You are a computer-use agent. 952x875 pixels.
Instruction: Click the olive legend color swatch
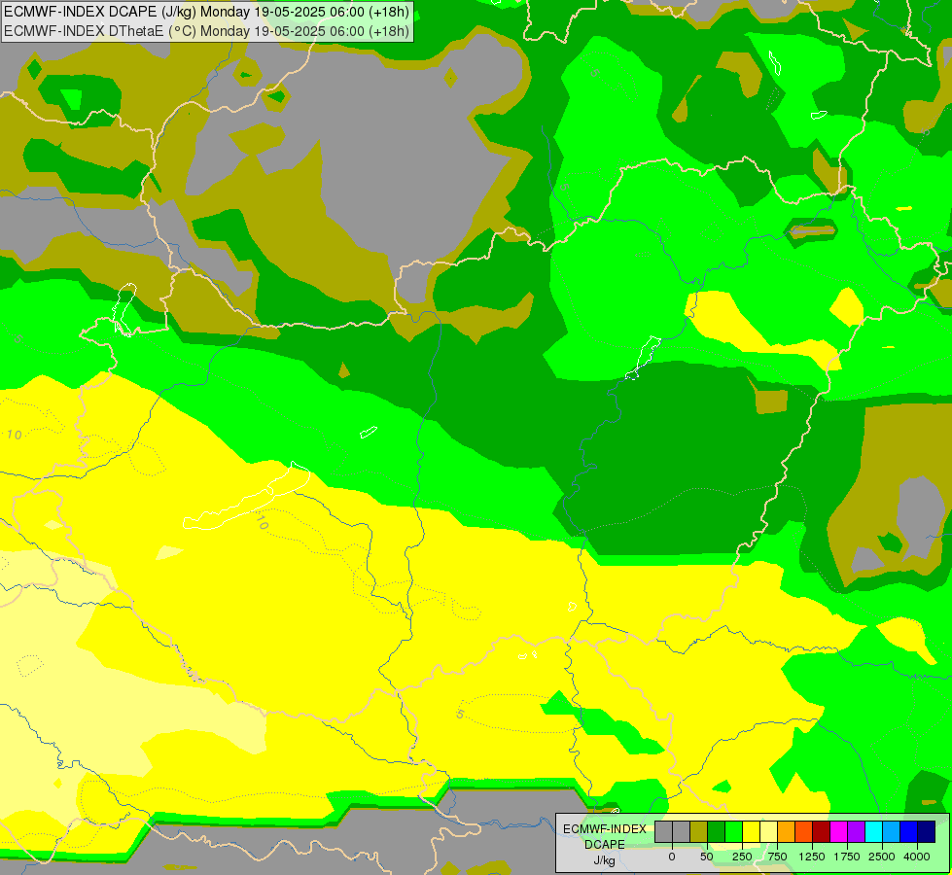coord(699,832)
